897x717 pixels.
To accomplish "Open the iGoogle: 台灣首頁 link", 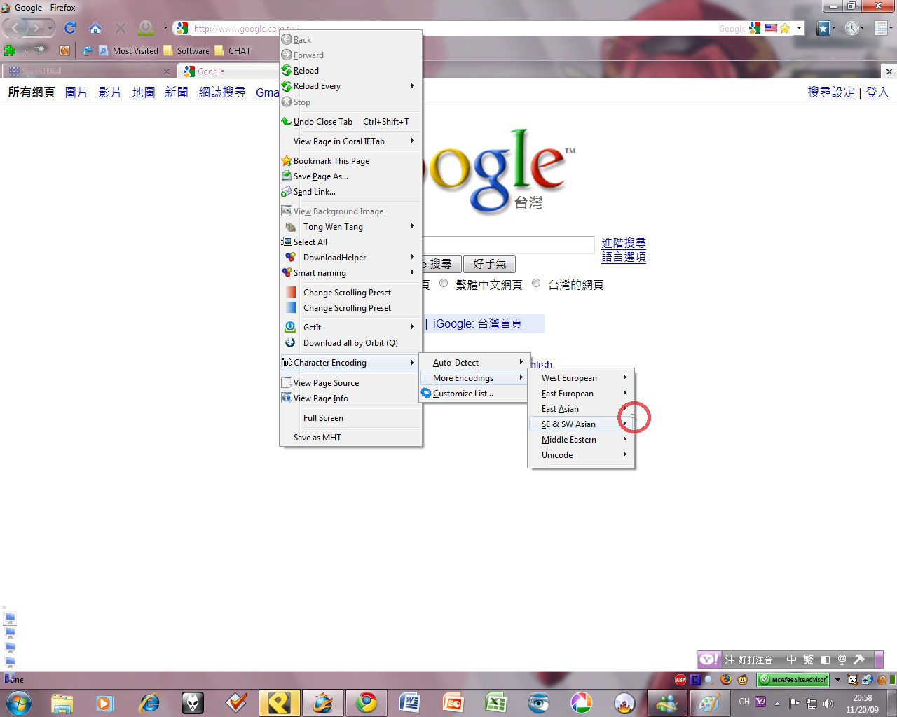I will click(x=477, y=323).
